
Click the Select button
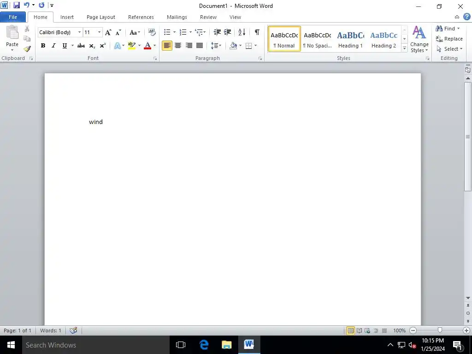[449, 49]
